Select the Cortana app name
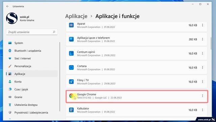This screenshot has width=216, height=122. pyautogui.click(x=82, y=66)
